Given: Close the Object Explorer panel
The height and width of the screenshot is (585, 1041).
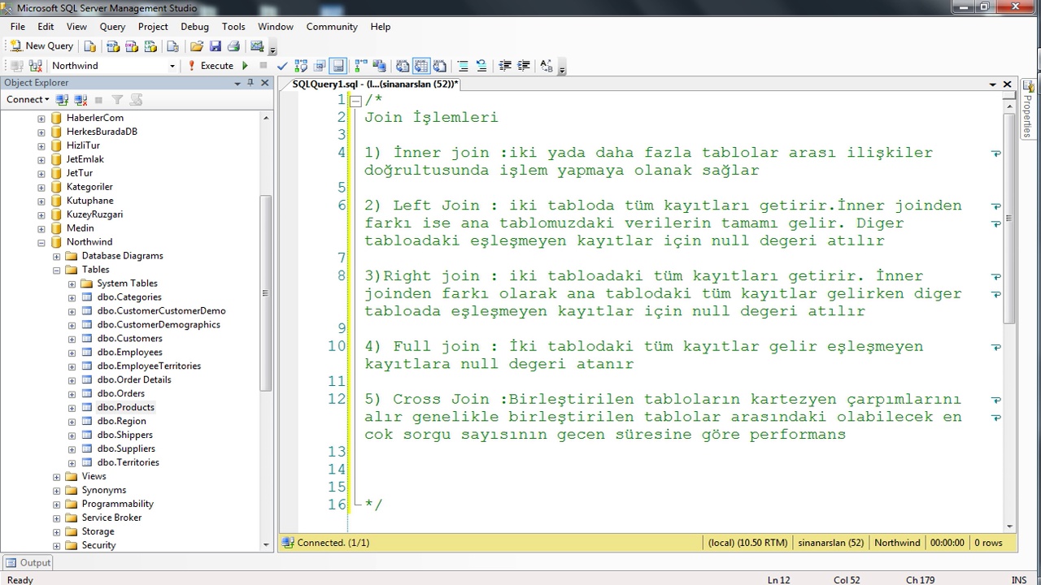Looking at the screenshot, I should tap(264, 83).
